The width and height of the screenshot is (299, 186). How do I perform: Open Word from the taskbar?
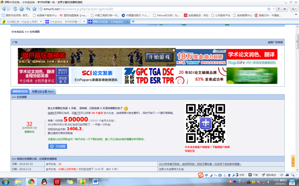click(95, 182)
